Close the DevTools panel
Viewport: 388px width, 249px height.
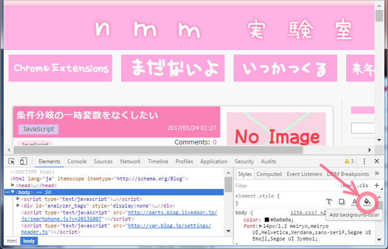[x=376, y=162]
